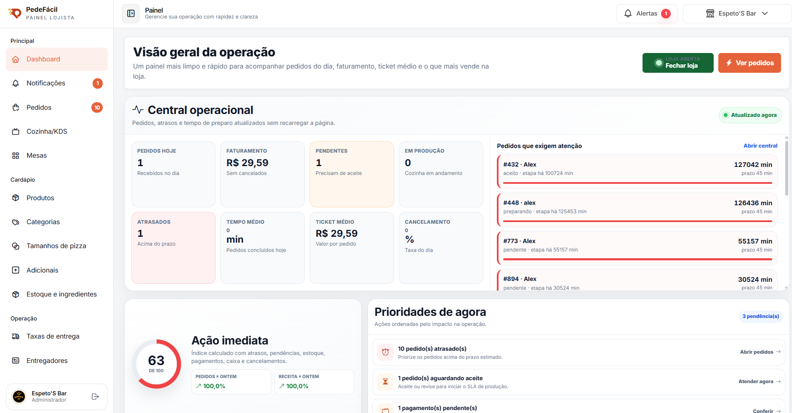Viewport: 792px width, 413px height.
Task: Click the 3 pendência(s) badge
Action: click(760, 316)
